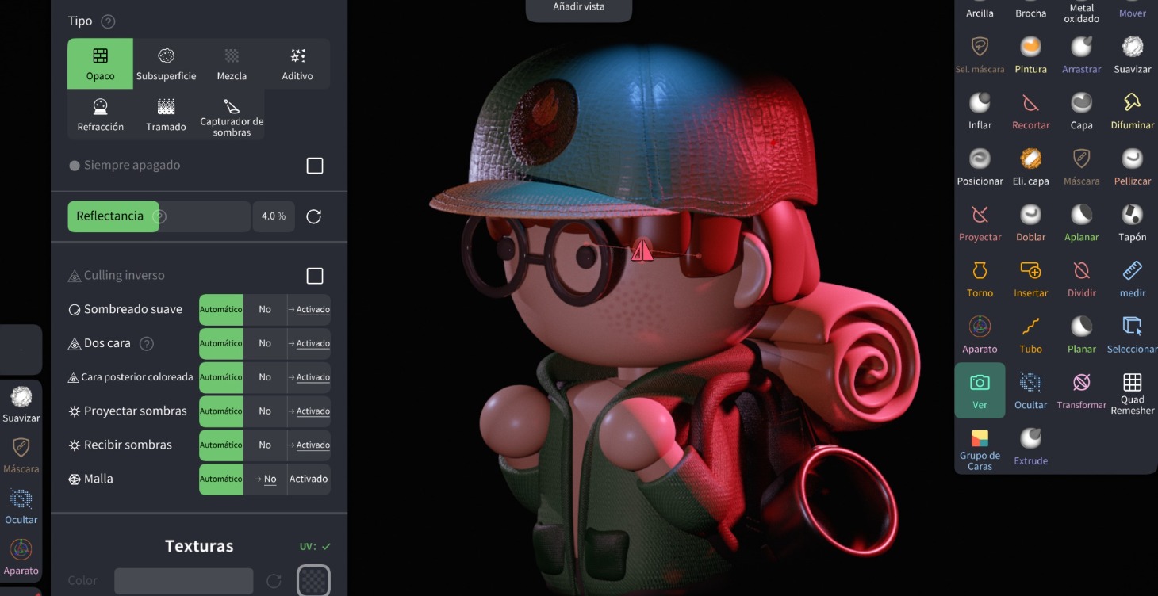Viewport: 1158px width, 596px height.
Task: Select the Pintura paint tool
Action: pyautogui.click(x=1030, y=55)
